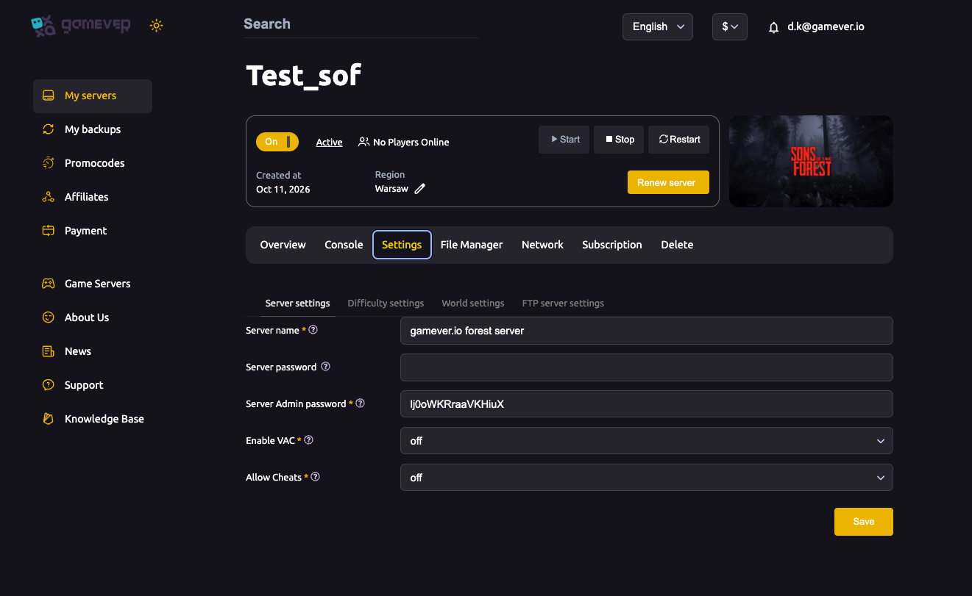Save the server settings
Screen dimensions: 972x596
tap(864, 522)
